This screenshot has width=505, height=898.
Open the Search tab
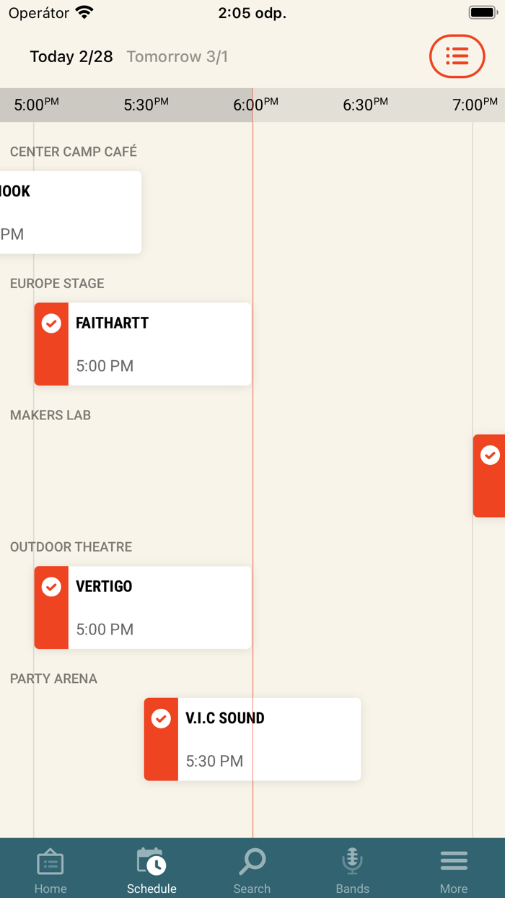pos(252,871)
